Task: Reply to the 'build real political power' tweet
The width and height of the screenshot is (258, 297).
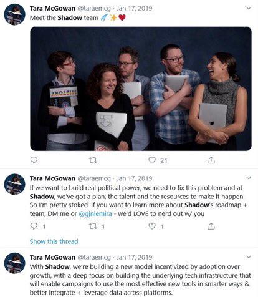Action: point(34,226)
